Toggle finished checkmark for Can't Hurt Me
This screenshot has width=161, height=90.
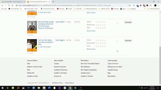pyautogui.click(x=117, y=41)
